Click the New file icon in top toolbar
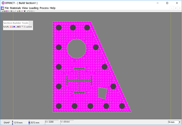Screen dimensions: 182x125 click(x=1, y=11)
